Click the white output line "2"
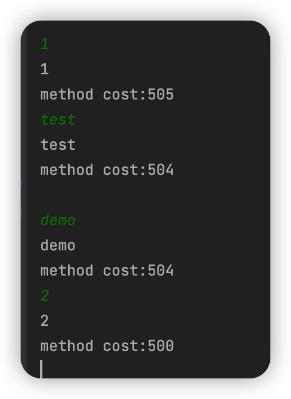This screenshot has height=399, width=291. point(45,321)
